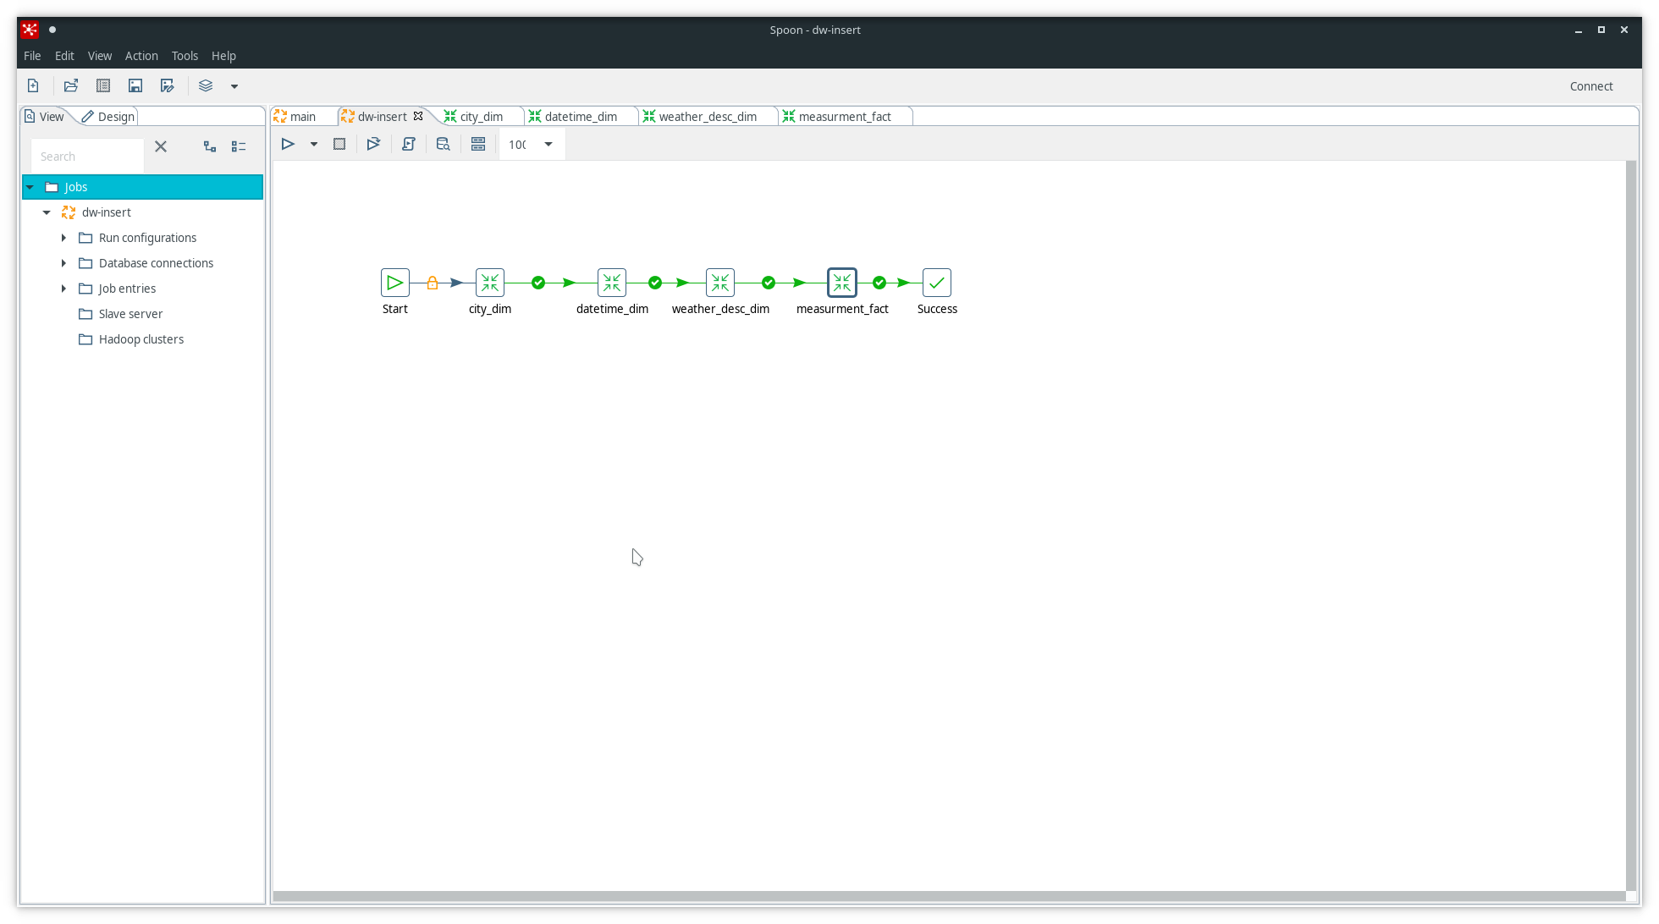
Task: Run the job with the play icon
Action: tap(288, 144)
